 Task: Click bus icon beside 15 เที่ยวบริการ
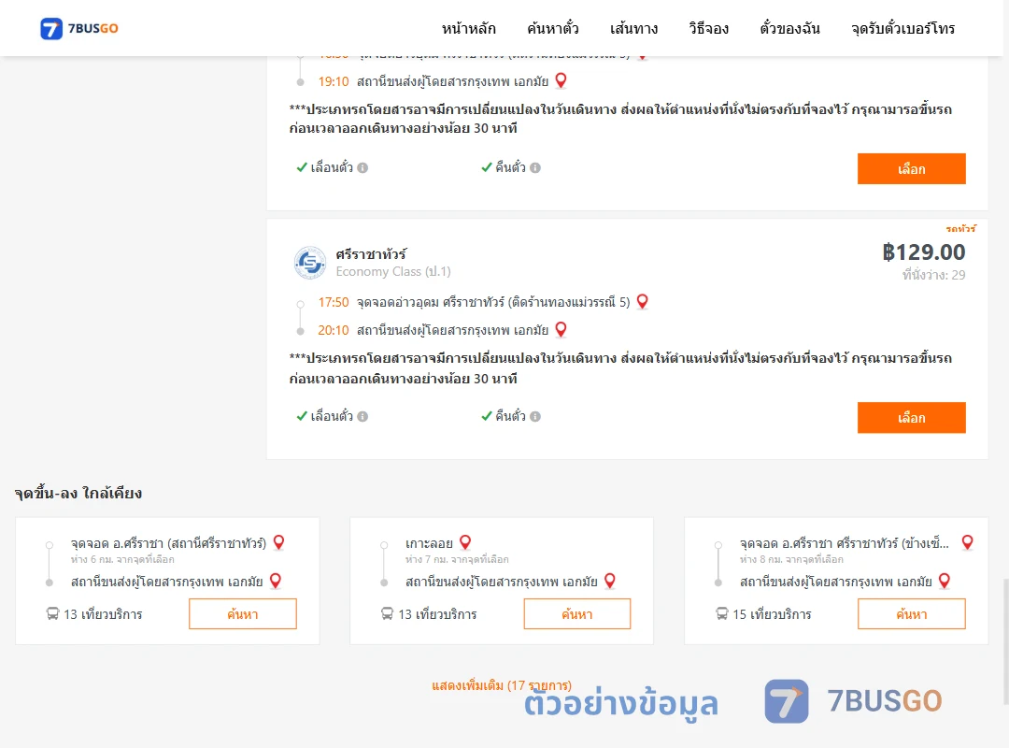point(722,614)
